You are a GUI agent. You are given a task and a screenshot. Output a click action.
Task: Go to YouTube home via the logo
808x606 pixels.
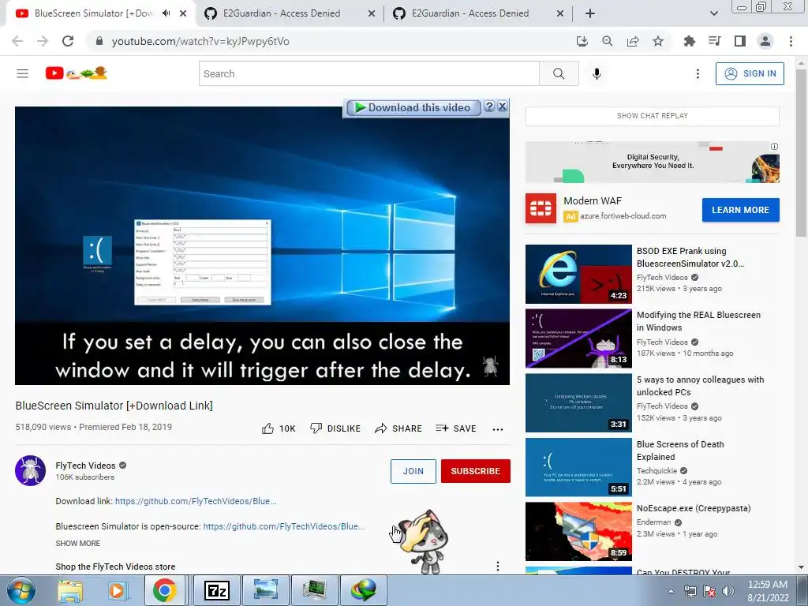[76, 73]
